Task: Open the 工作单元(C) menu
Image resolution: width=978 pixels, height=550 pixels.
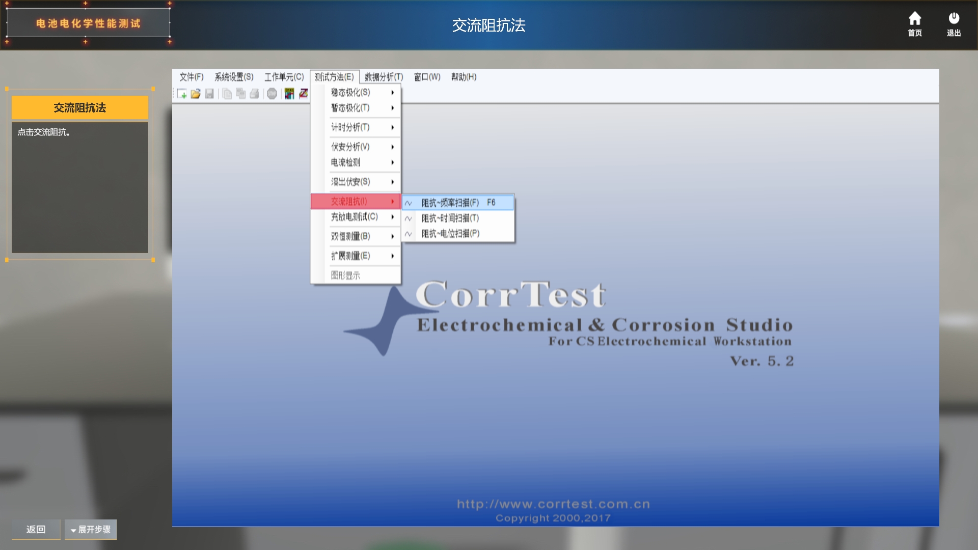Action: (284, 77)
